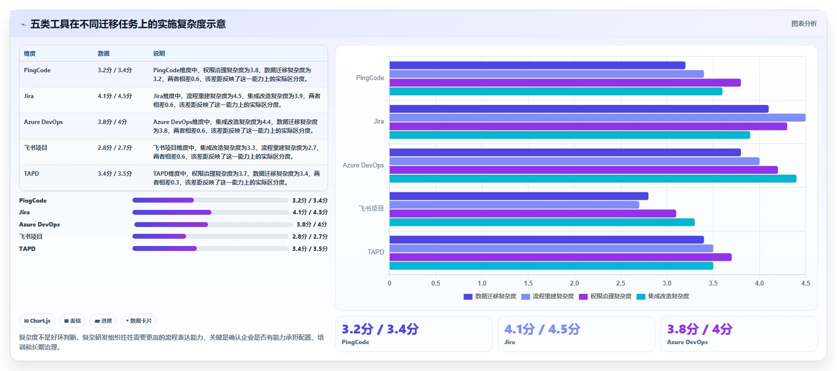
Task: Toggle 数据迁移复杂度 legend swatch
Action: click(468, 296)
